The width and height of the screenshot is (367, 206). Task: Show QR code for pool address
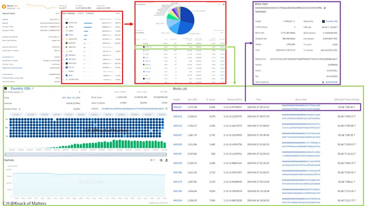point(167,109)
